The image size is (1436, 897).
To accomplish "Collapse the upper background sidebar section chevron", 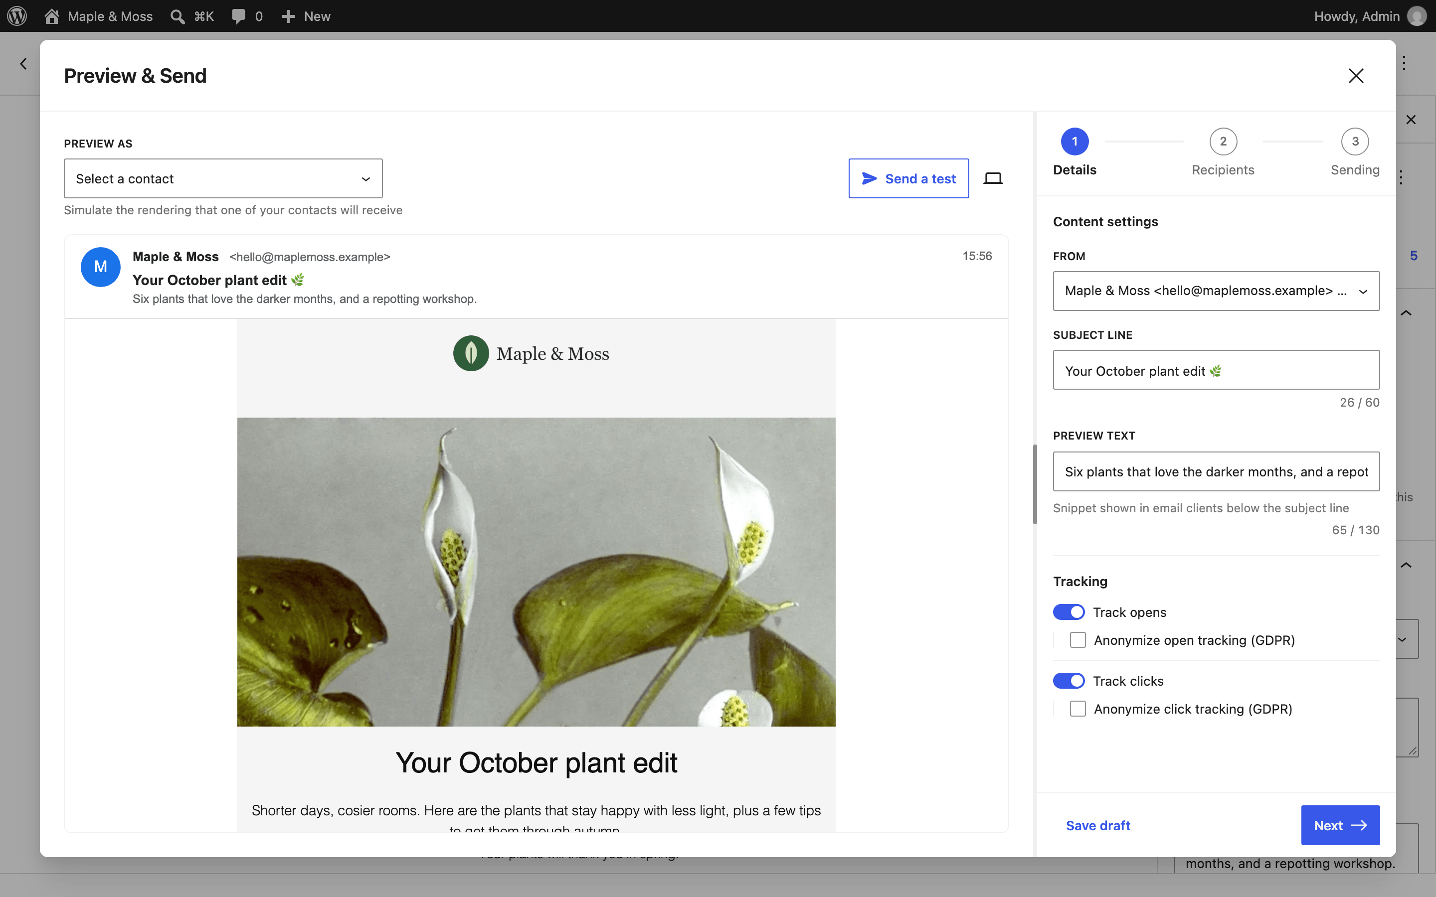I will (x=1406, y=312).
